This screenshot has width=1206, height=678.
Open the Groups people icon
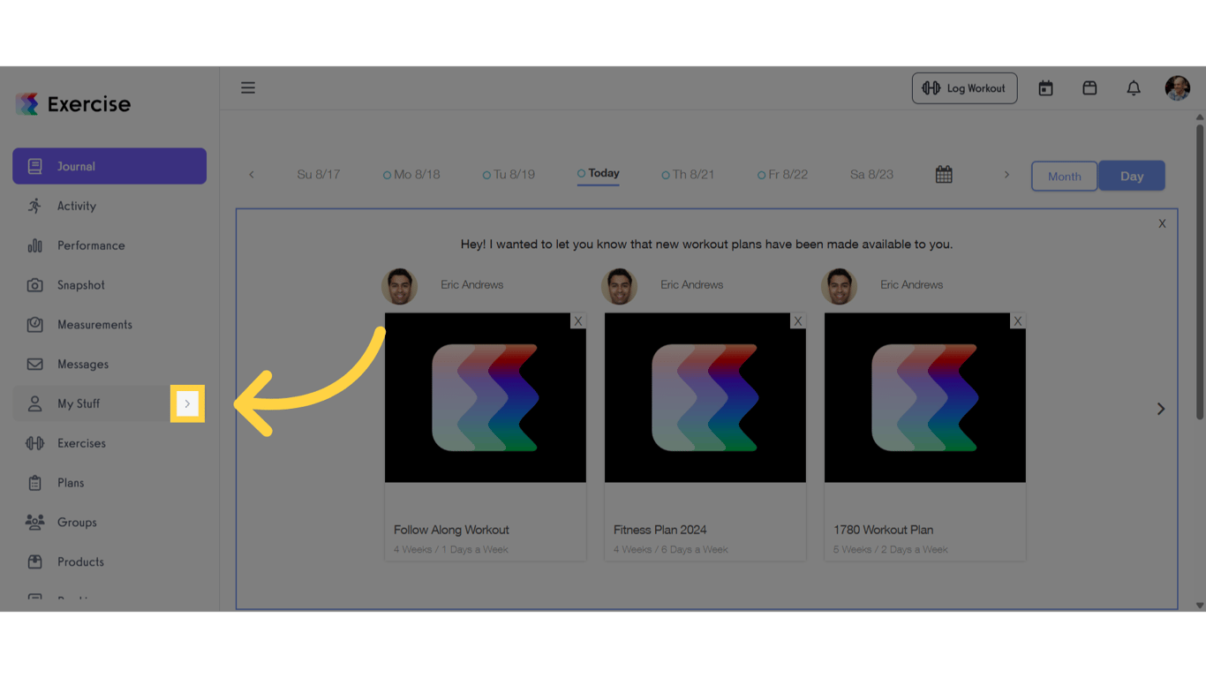[35, 522]
